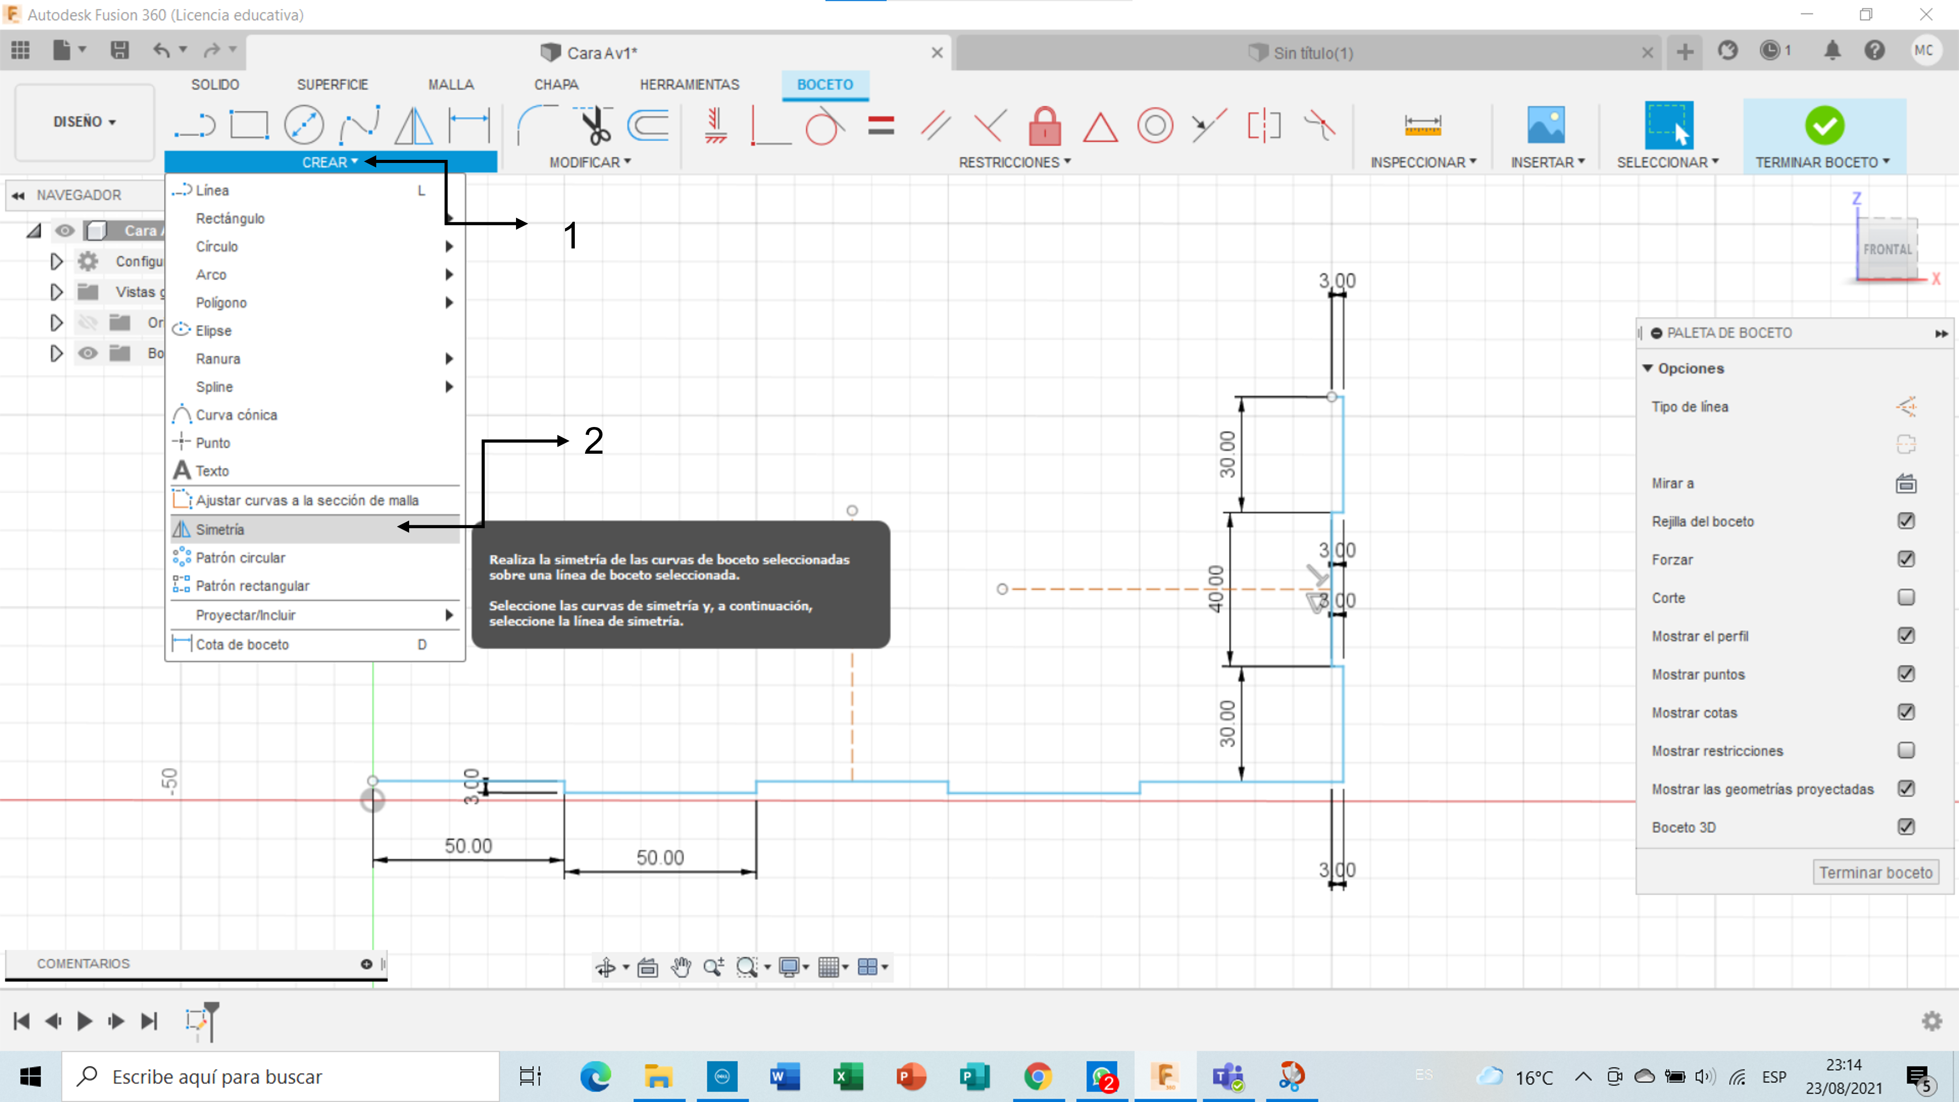Click the Insert image icon

point(1545,126)
